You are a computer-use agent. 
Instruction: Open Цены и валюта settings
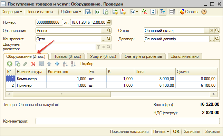point(41,12)
